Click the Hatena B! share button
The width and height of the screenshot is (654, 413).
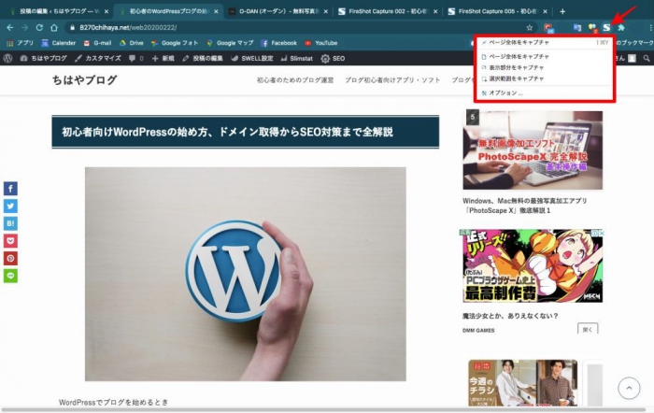(10, 223)
